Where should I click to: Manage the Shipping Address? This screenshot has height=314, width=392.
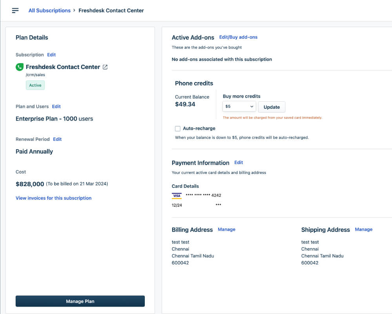[x=363, y=229]
